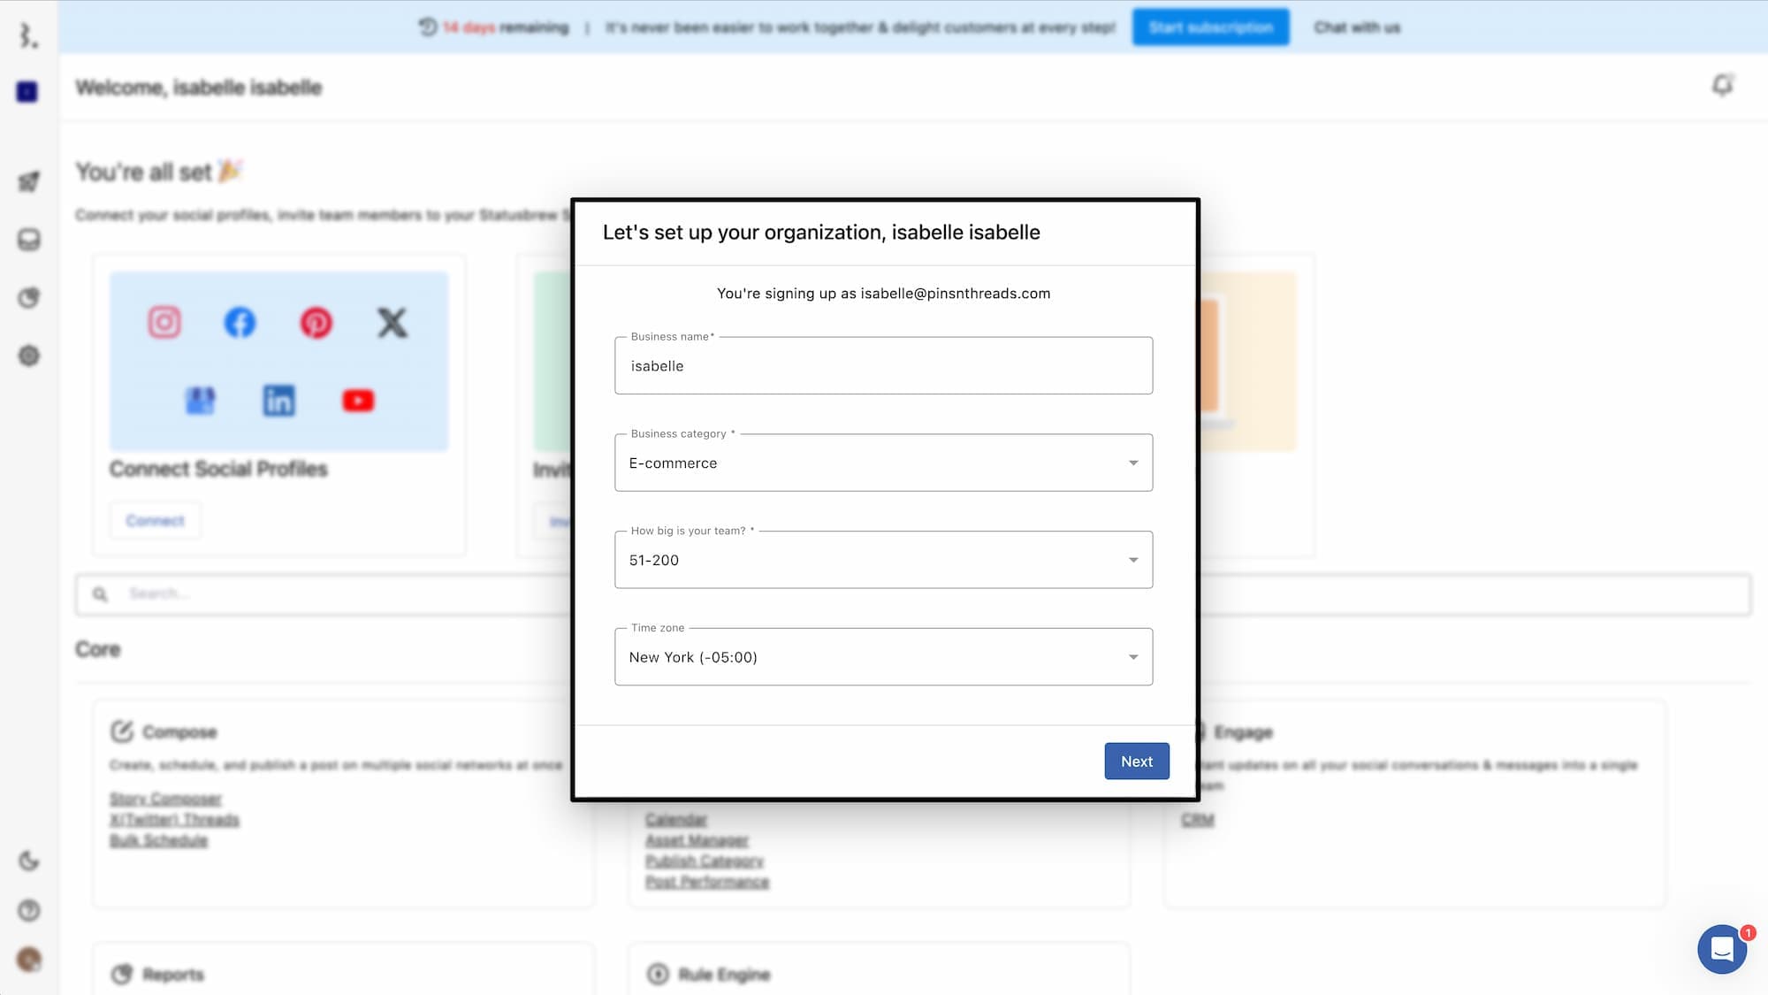Image resolution: width=1768 pixels, height=995 pixels.
Task: Click the Statusbrew logo icon
Action: pos(28,35)
